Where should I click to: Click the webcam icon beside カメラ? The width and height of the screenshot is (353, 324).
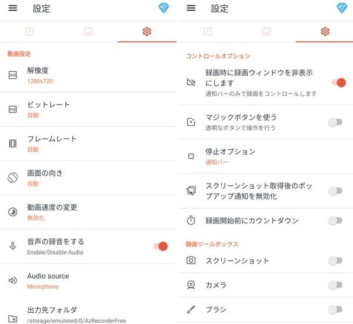pos(191,285)
